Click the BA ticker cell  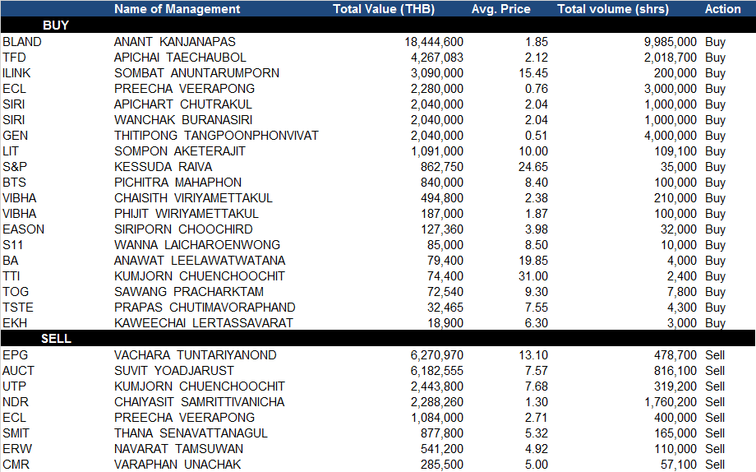pyautogui.click(x=10, y=261)
